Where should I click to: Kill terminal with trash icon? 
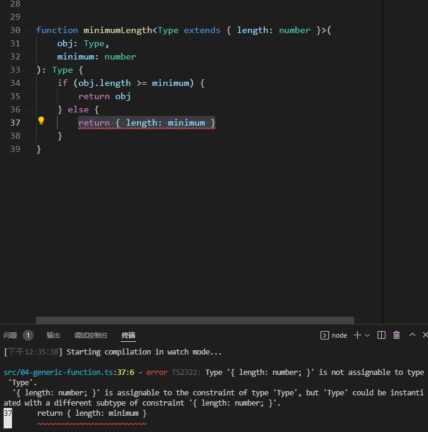click(396, 335)
